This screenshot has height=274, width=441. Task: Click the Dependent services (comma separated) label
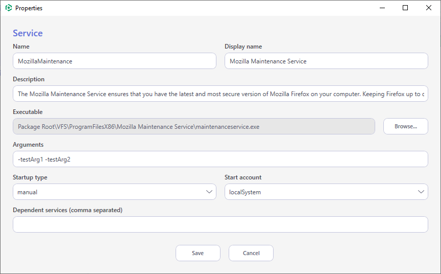click(67, 210)
